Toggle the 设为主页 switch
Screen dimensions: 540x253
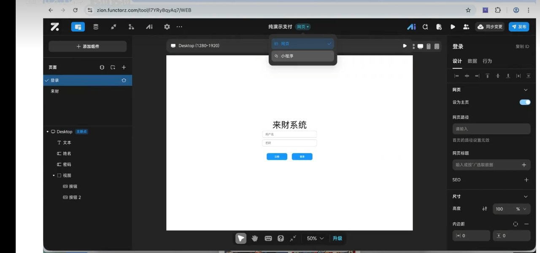[x=525, y=102]
